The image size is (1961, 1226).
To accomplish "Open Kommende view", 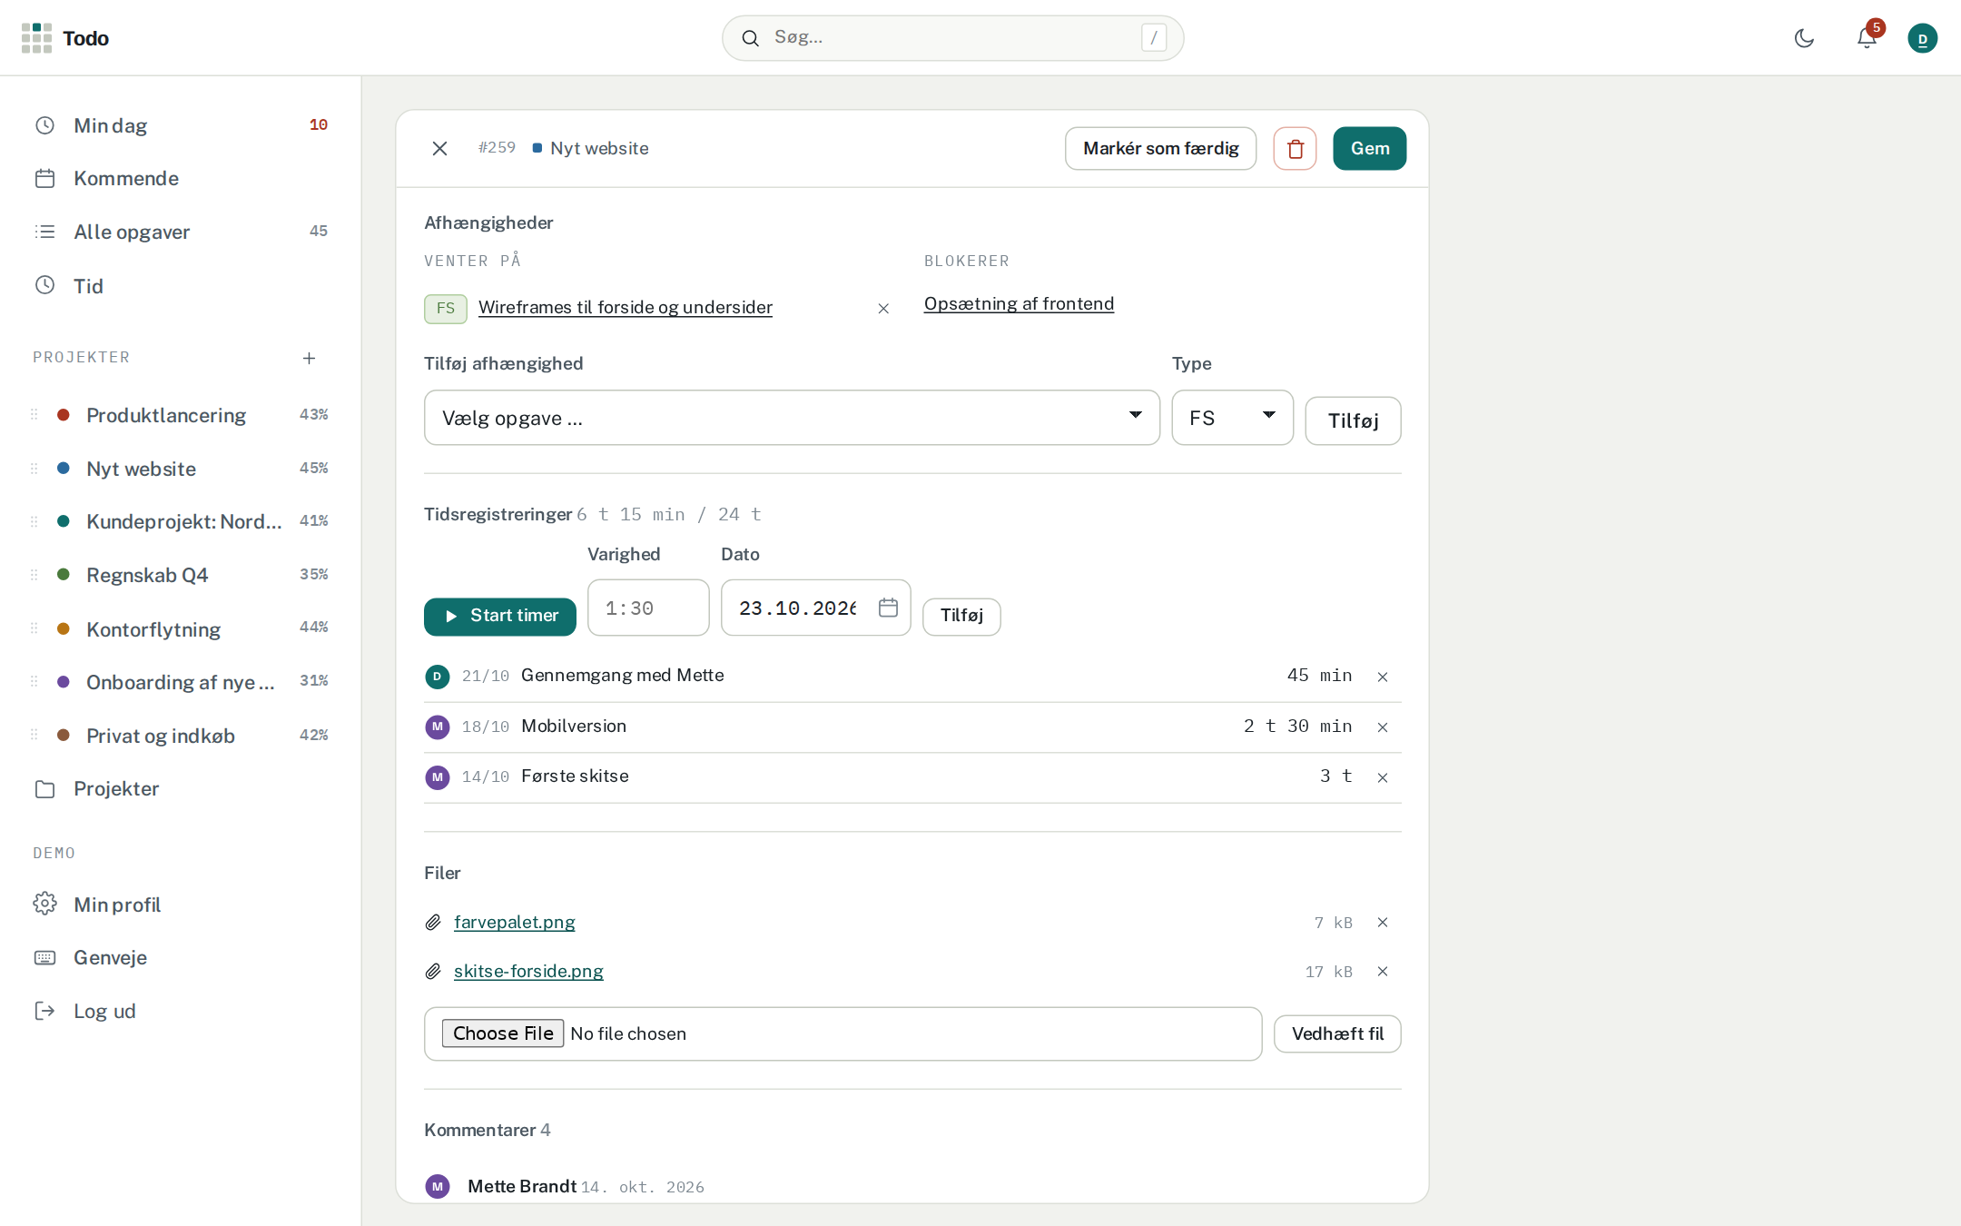I will click(x=181, y=179).
